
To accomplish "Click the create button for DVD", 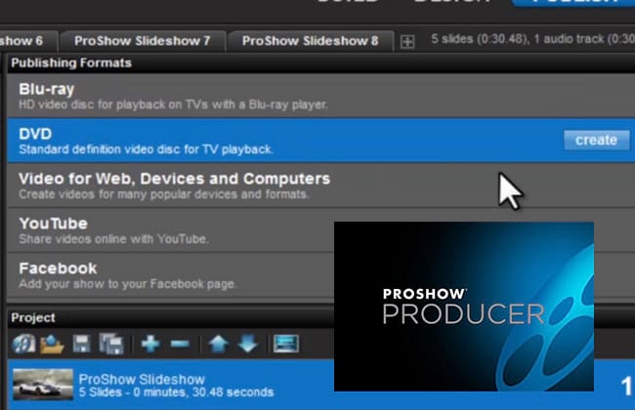I will [596, 140].
